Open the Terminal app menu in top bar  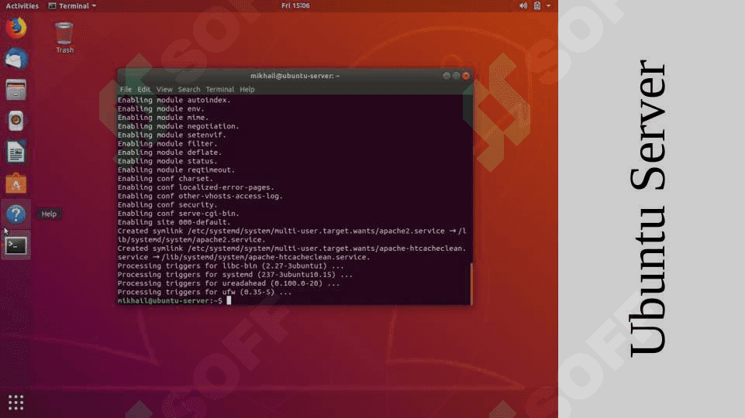click(72, 5)
